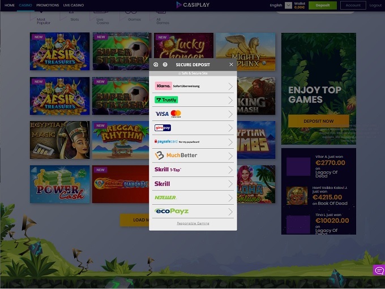The width and height of the screenshot is (385, 289).
Task: Open the Responsible Gaming link
Action: click(x=192, y=223)
